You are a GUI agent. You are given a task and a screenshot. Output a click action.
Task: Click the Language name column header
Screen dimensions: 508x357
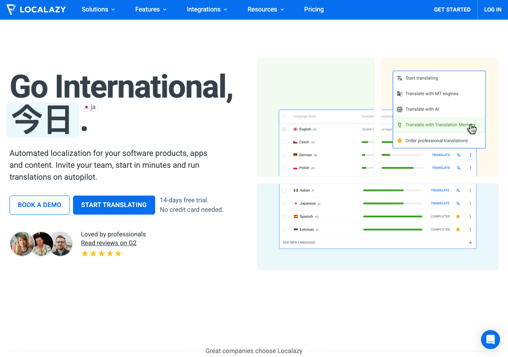pos(304,116)
